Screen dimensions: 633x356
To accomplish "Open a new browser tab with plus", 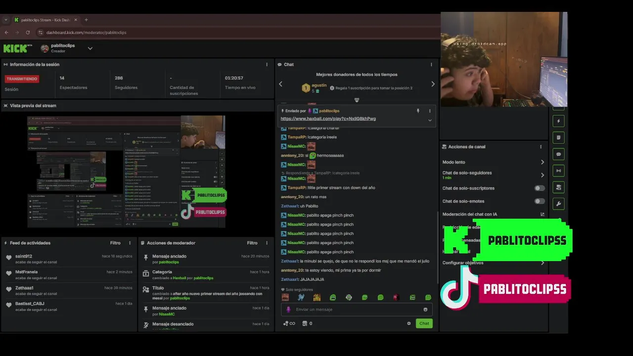I will coord(86,20).
